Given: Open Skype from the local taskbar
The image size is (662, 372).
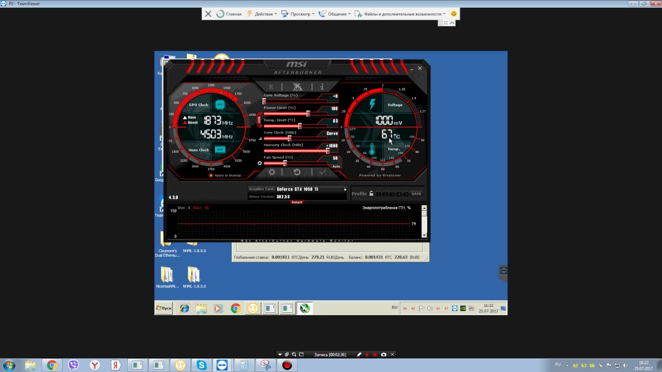Looking at the screenshot, I should point(201,365).
